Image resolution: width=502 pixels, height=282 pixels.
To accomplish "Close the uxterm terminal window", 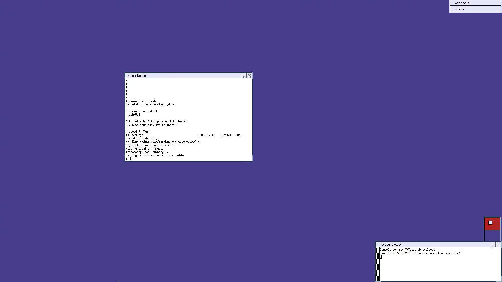I will (x=250, y=76).
